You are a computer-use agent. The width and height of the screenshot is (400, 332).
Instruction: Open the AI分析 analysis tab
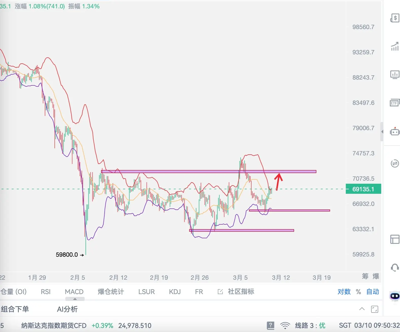pyautogui.click(x=67, y=309)
